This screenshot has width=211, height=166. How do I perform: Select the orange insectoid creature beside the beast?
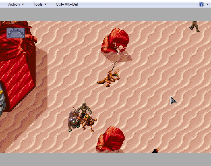pos(89,123)
